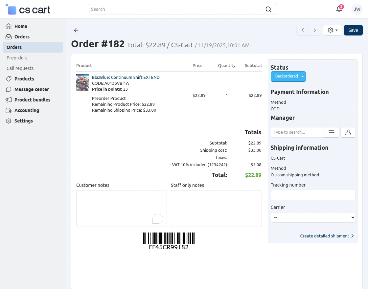
Task: Click the BlazBlue product thumbnail
Action: [x=82, y=82]
